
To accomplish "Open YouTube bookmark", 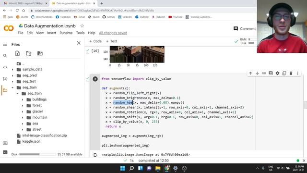I will [x=176, y=17].
